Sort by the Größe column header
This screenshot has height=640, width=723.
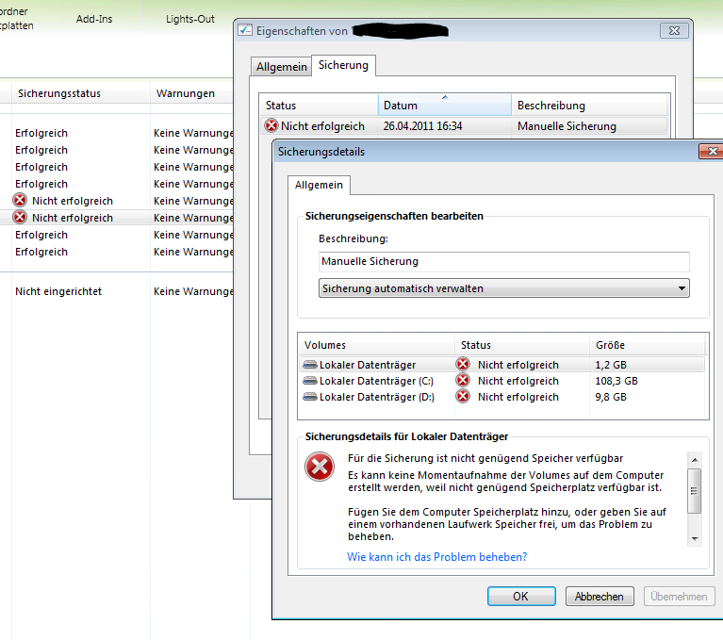[648, 345]
